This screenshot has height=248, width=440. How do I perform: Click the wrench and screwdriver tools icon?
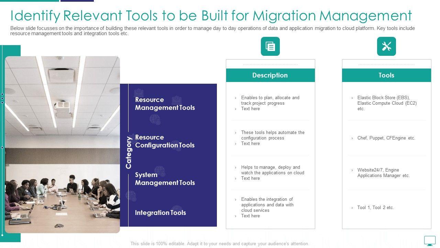386,46
